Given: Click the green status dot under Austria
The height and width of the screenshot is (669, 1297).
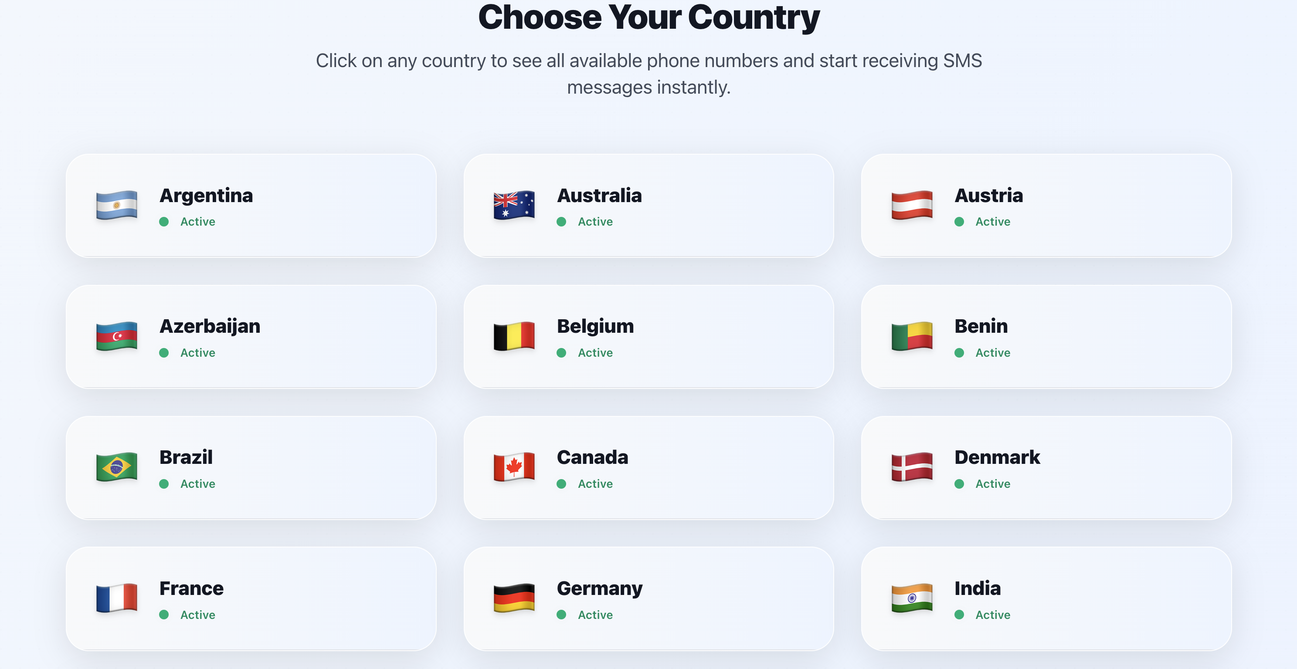Looking at the screenshot, I should (959, 222).
